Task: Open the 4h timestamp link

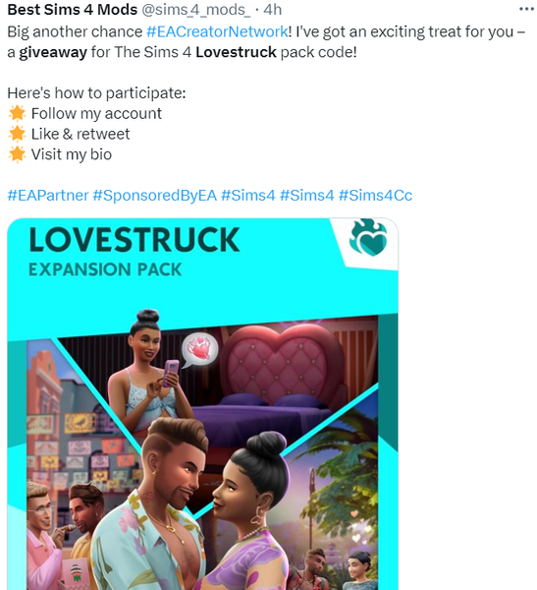Action: tap(273, 10)
